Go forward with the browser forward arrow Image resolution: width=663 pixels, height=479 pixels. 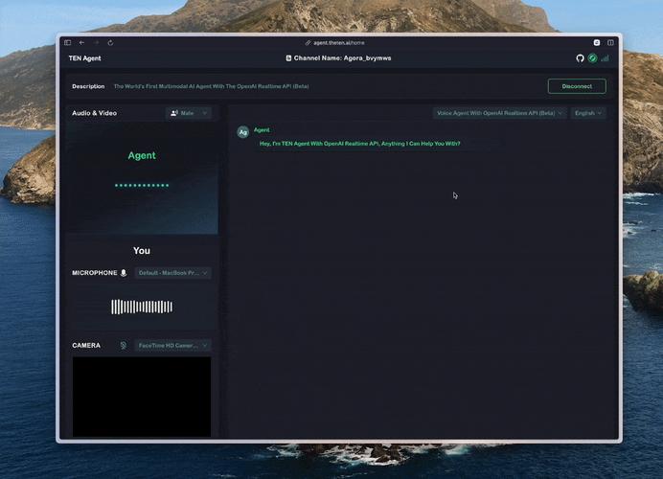[96, 43]
